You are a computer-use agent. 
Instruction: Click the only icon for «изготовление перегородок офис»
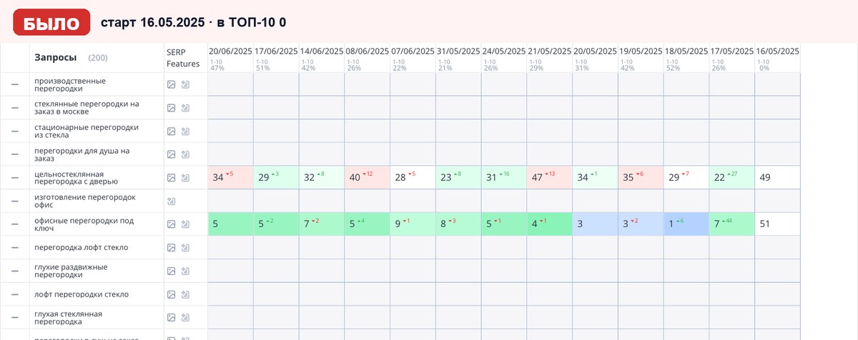(171, 201)
